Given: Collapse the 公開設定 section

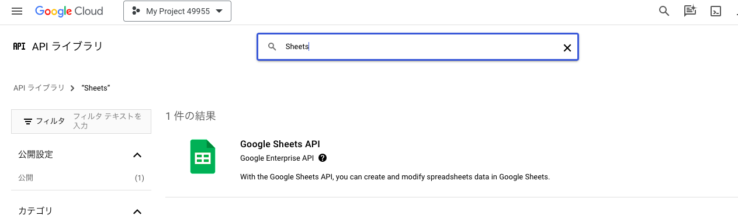Looking at the screenshot, I should coord(137,155).
